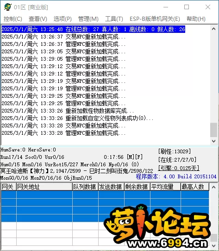Click the 程序版本 4.00 Build text

(176, 176)
